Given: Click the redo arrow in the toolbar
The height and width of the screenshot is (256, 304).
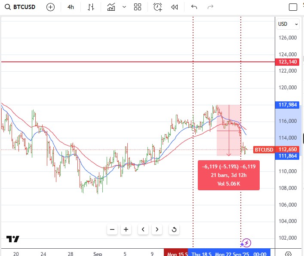Looking at the screenshot, I should (x=210, y=7).
